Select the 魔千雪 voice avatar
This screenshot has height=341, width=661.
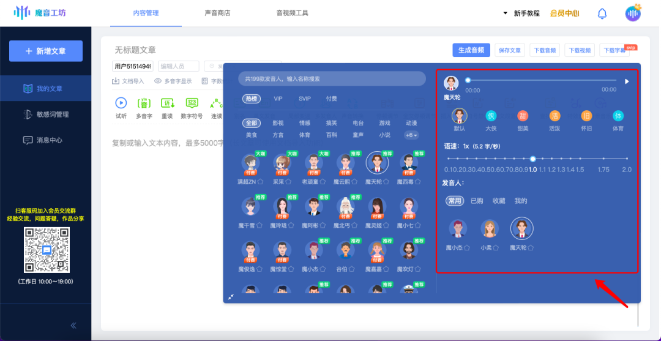(250, 206)
